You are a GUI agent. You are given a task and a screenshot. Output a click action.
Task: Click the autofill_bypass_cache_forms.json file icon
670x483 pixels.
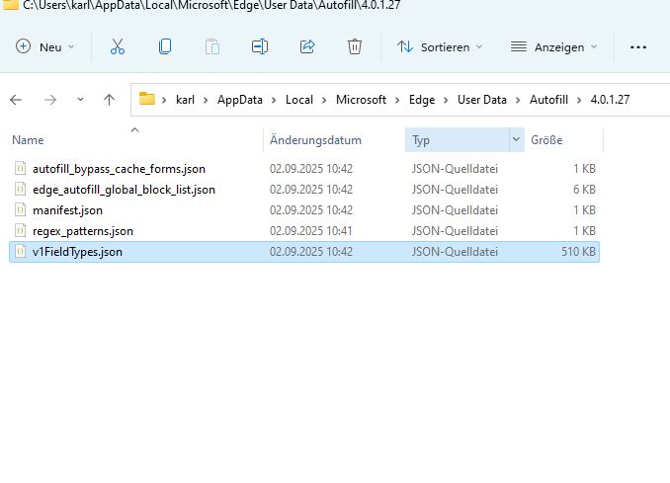[20, 168]
